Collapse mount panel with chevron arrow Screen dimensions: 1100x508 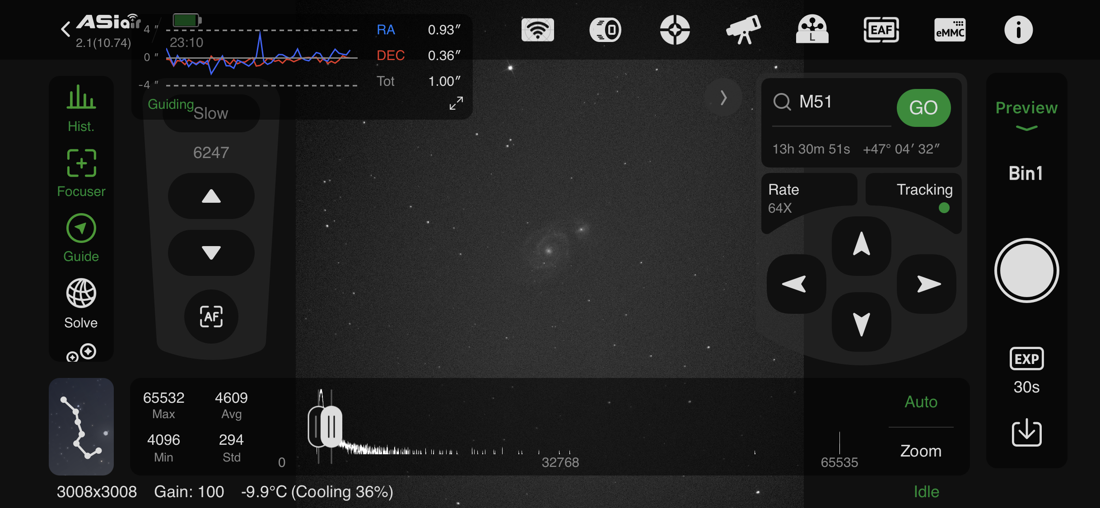[x=723, y=98]
